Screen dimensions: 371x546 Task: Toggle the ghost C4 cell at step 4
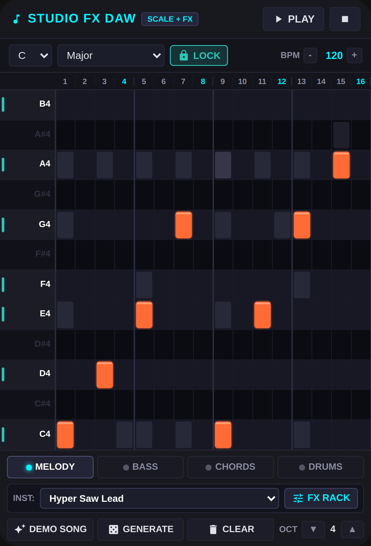pos(125,435)
